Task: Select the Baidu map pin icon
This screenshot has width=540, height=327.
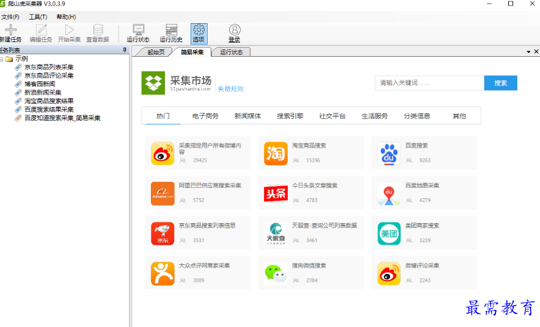Action: coord(389,193)
